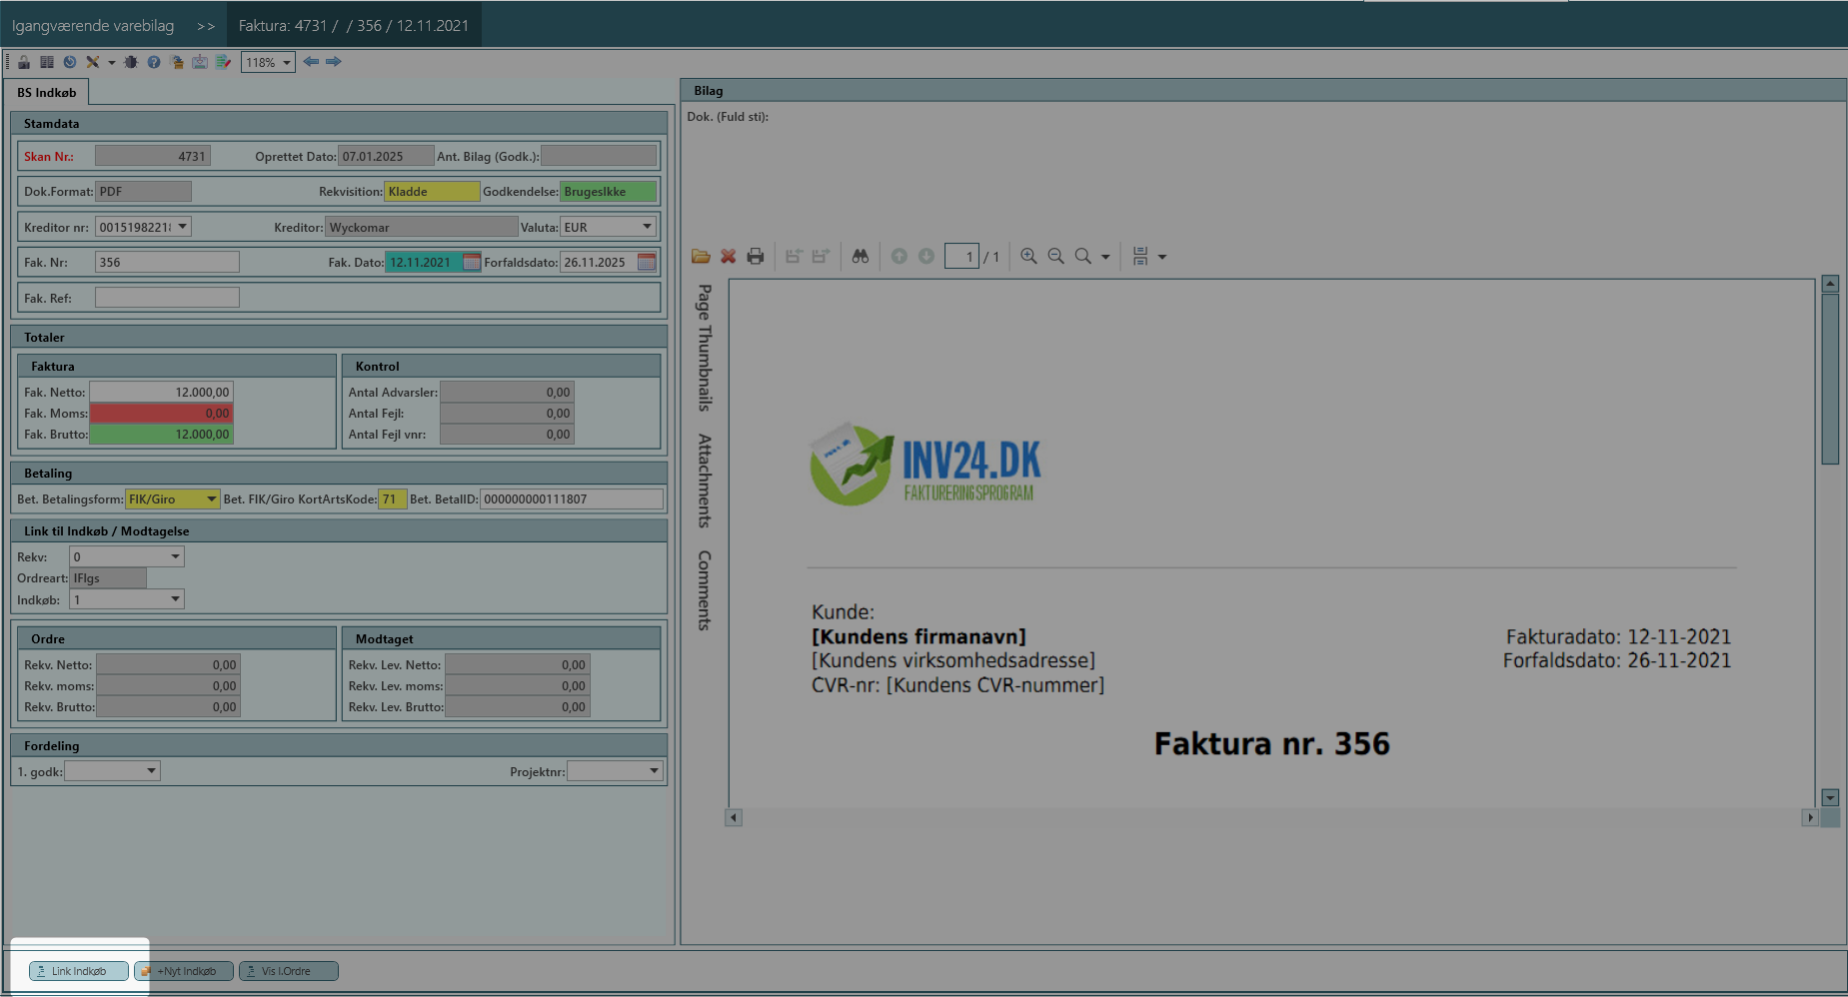Click the bug debug icon
Screen dimensions: 1848x997
point(131,62)
